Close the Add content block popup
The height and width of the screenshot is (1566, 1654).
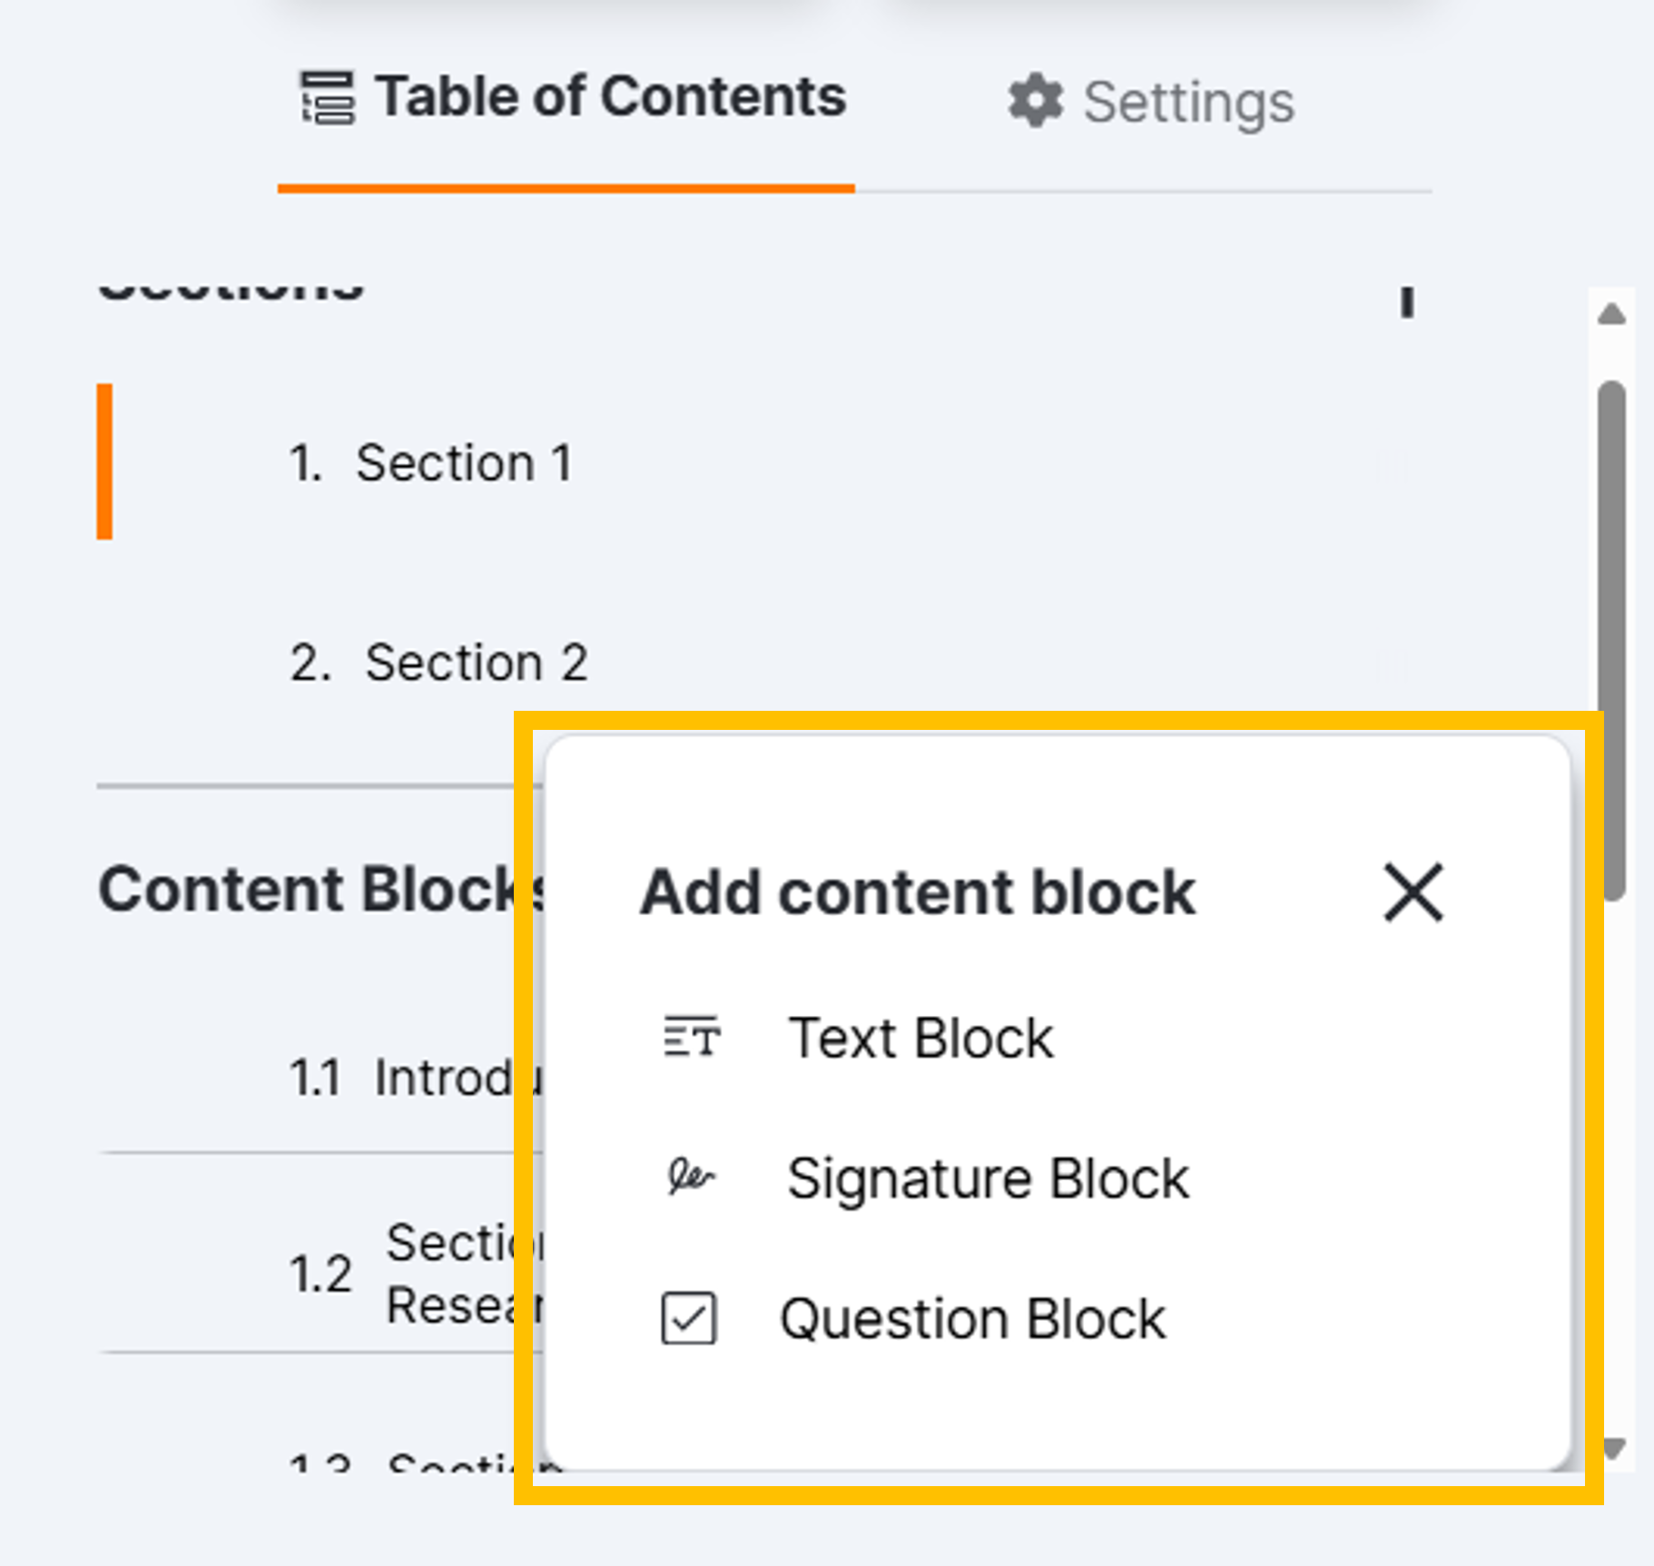click(1413, 892)
